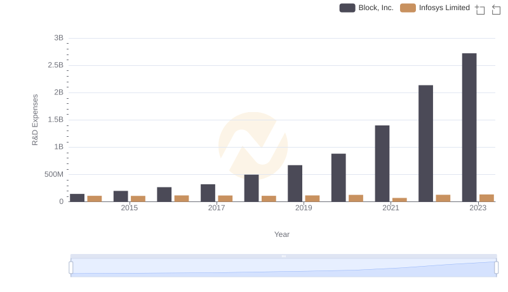Viewport: 508px width, 292px height.
Task: Click the Year axis title
Action: click(x=282, y=234)
